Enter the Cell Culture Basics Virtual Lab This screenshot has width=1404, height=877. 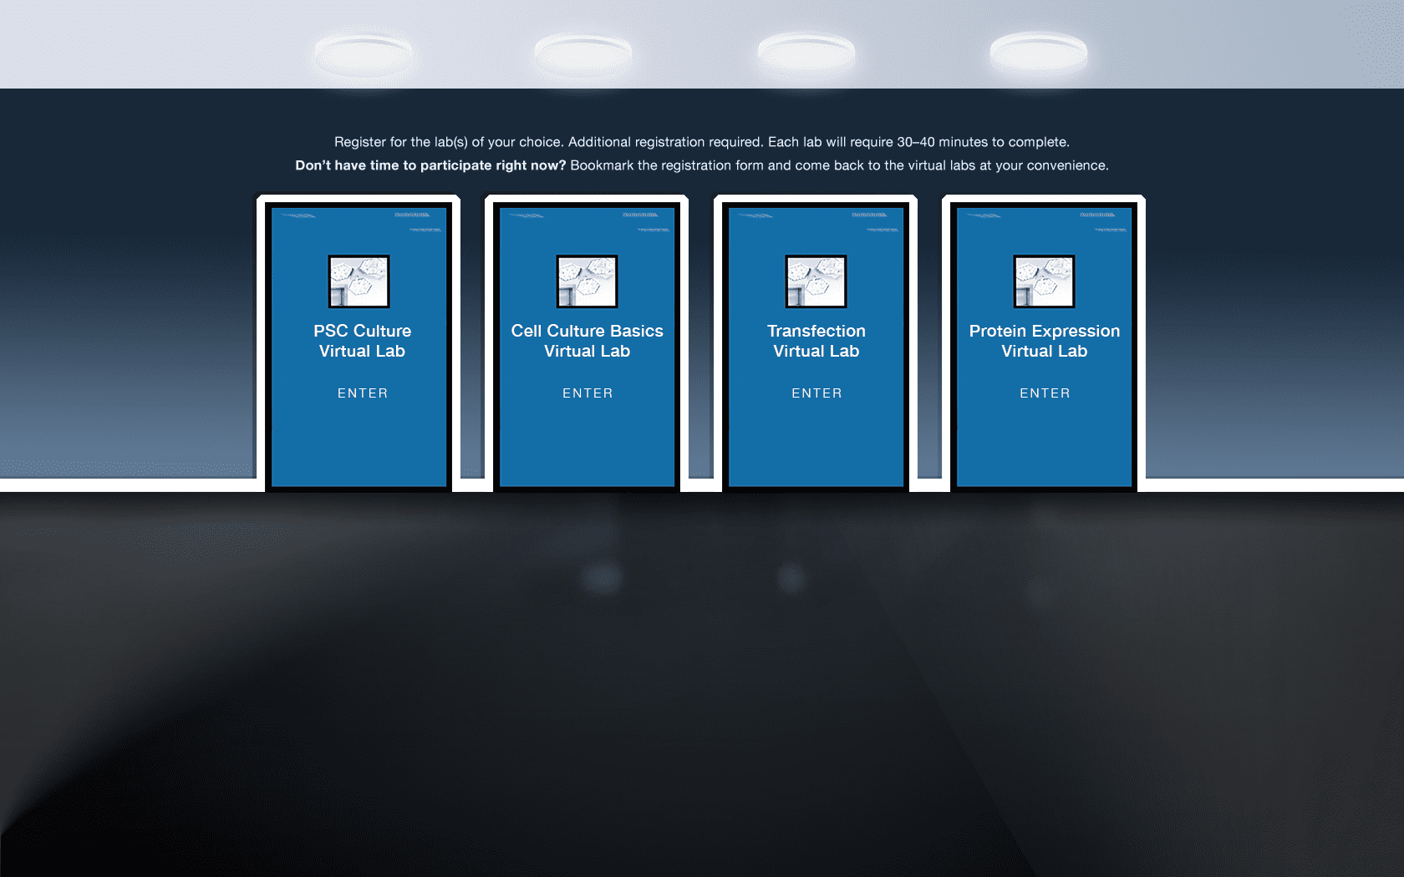tap(588, 393)
